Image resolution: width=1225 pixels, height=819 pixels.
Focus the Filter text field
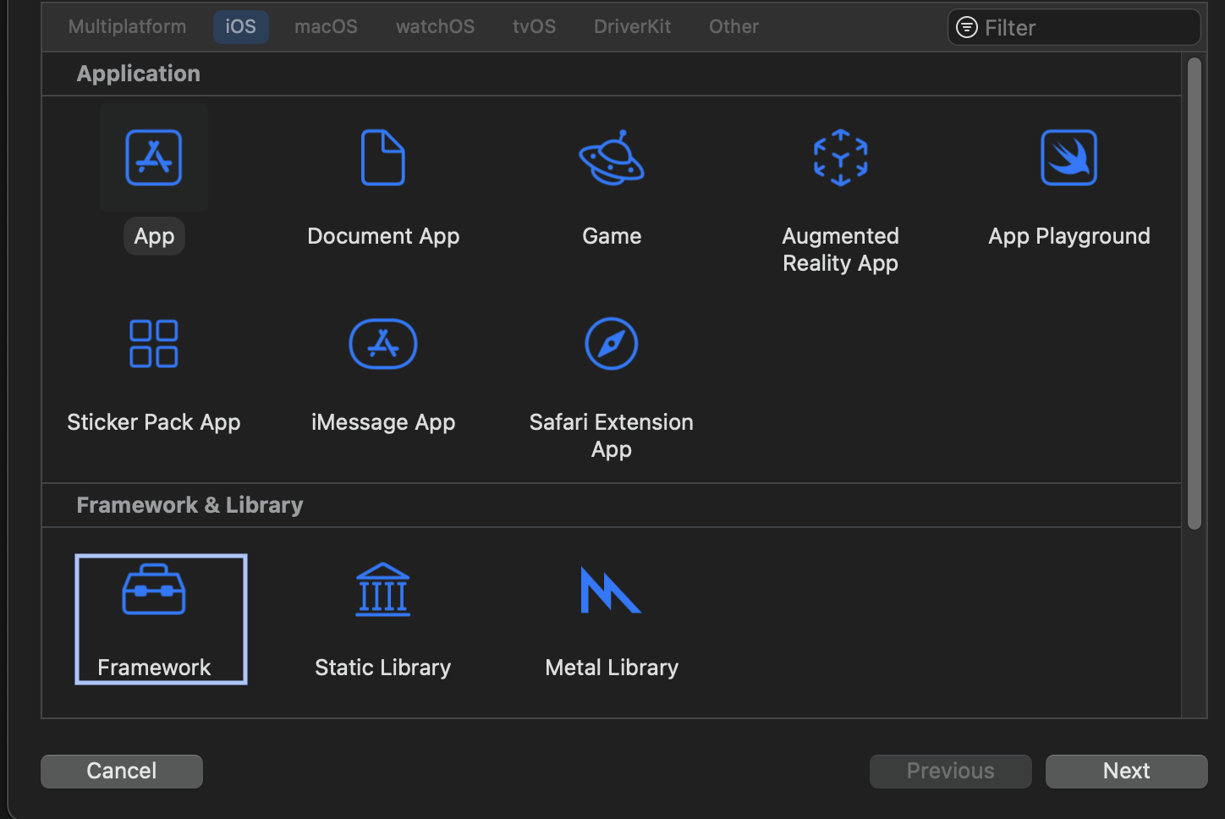coord(1074,28)
